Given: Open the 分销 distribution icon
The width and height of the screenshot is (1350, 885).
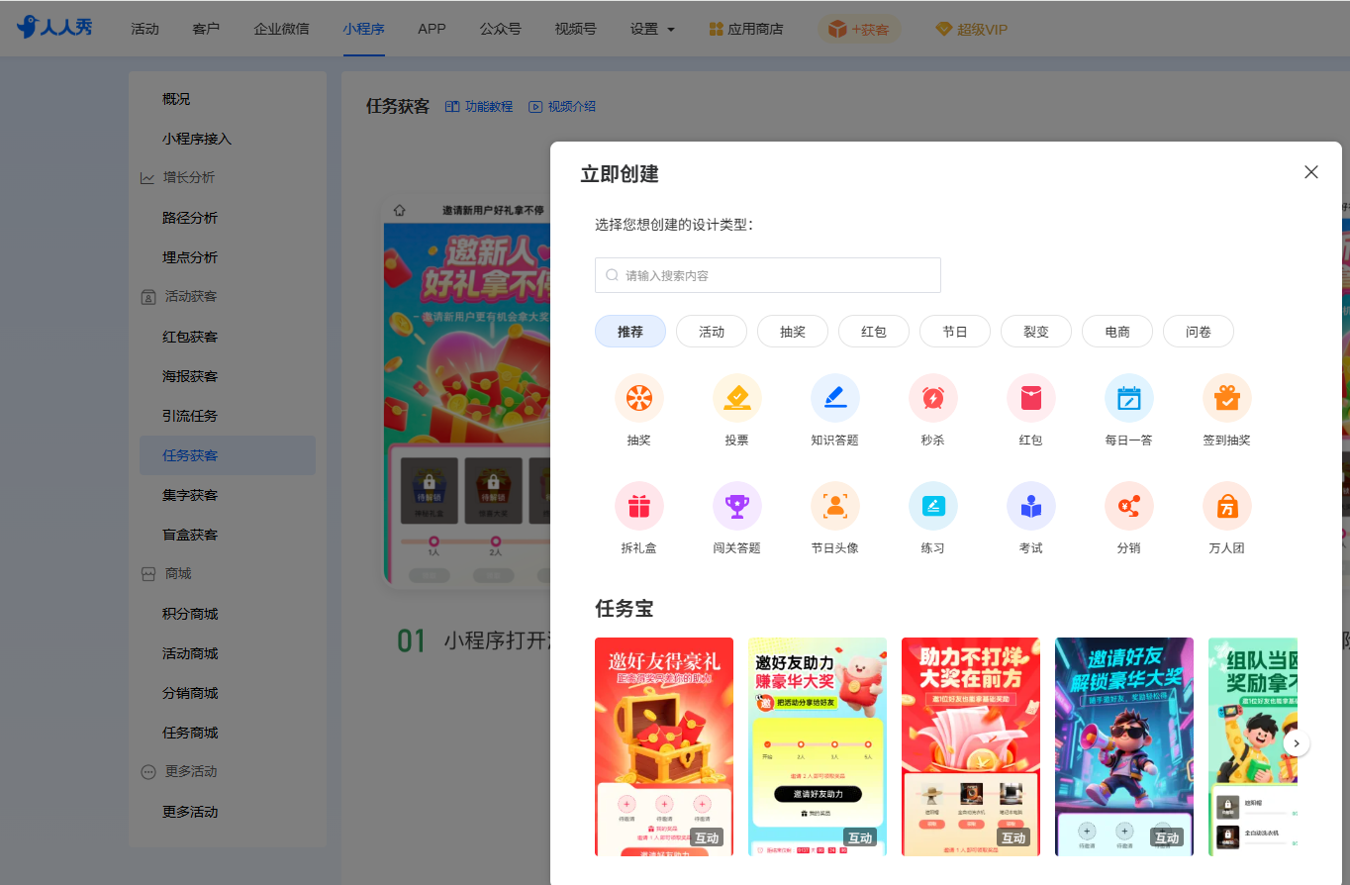Looking at the screenshot, I should 1128,506.
